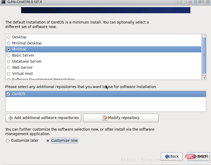Click the software list vertical scrollbar thumb

(204, 55)
